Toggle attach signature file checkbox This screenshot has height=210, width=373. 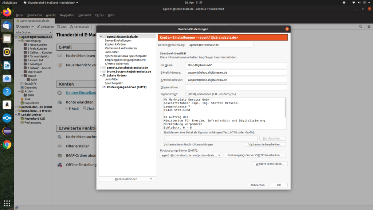[162, 132]
